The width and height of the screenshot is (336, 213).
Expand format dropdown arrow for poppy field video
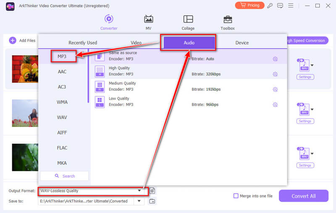312,109
